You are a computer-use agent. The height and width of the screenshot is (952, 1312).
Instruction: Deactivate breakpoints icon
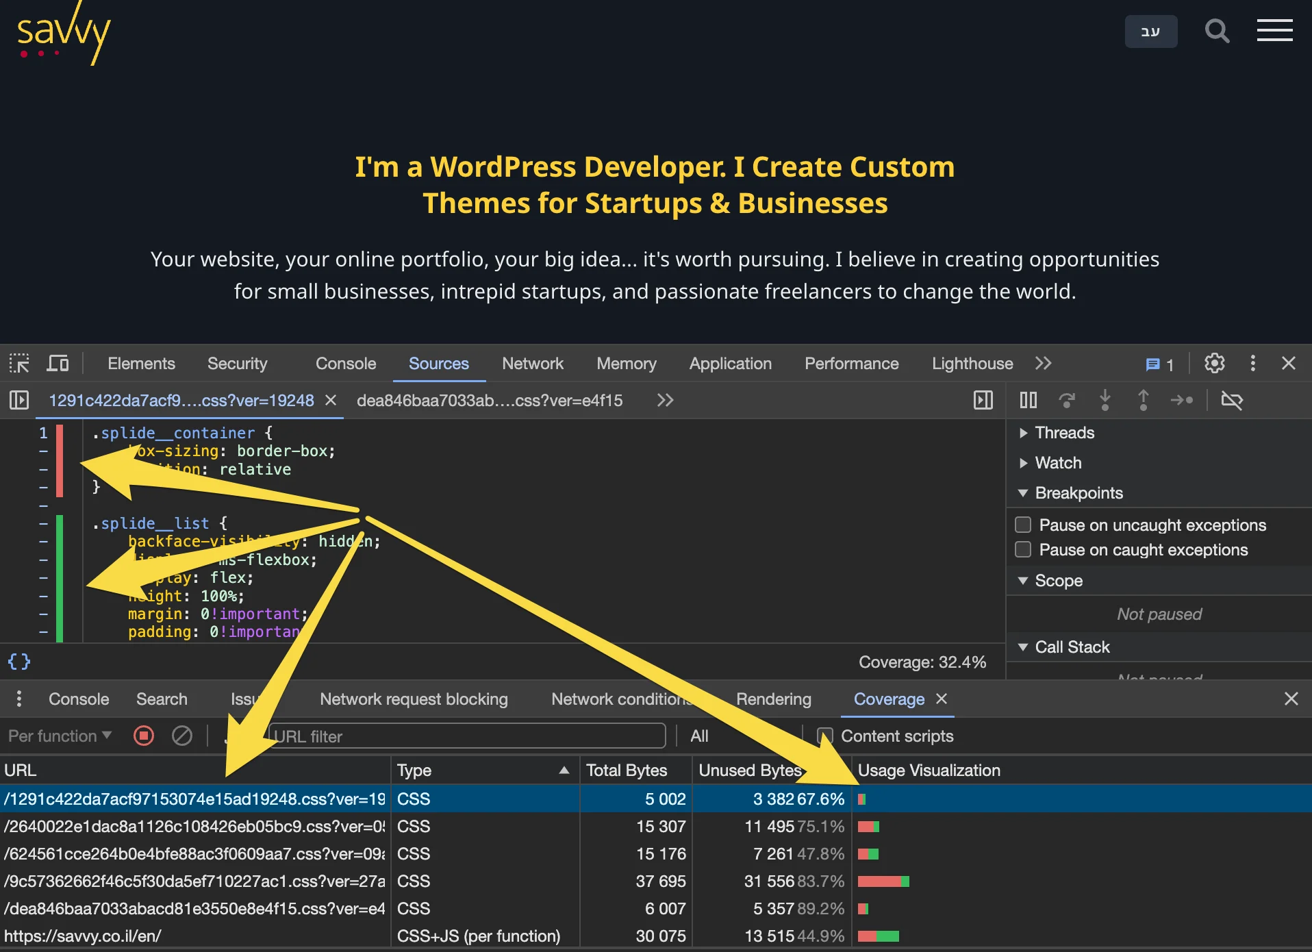coord(1232,400)
